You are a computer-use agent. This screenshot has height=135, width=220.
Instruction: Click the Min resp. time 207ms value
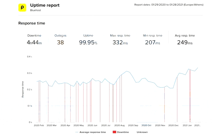pyautogui.click(x=152, y=43)
